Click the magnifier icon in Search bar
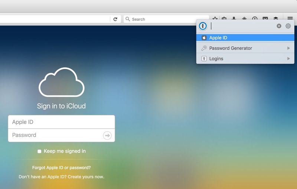This screenshot has height=189, width=297. click(x=128, y=19)
